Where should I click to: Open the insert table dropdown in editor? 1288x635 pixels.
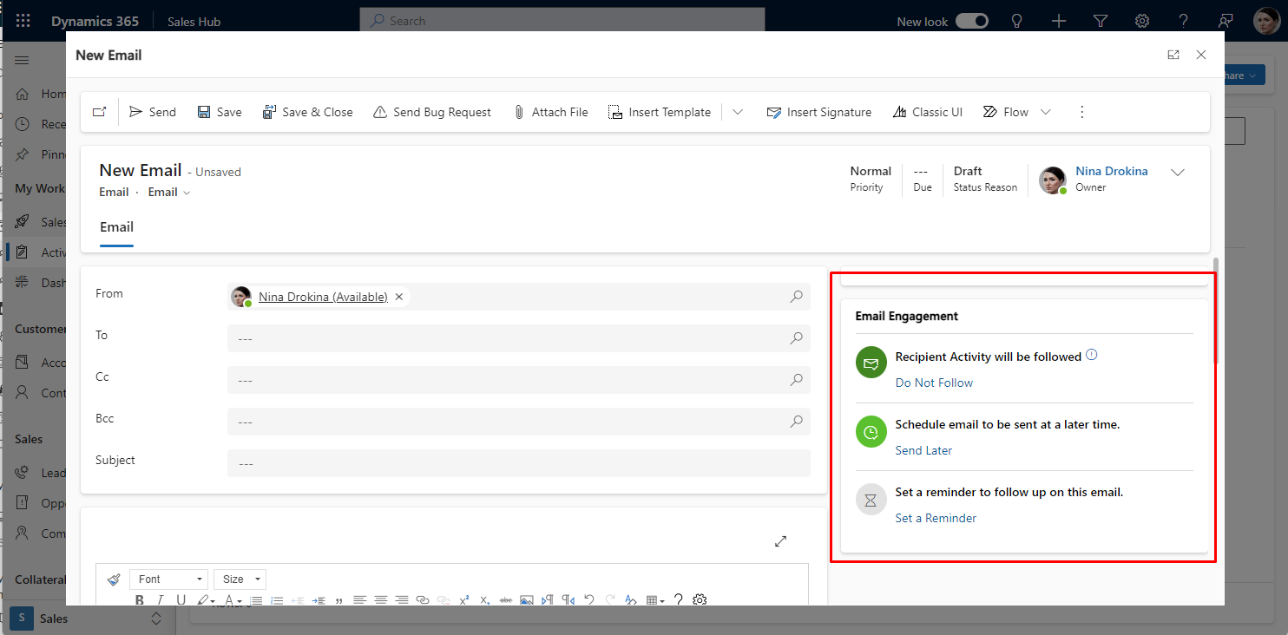click(x=655, y=599)
